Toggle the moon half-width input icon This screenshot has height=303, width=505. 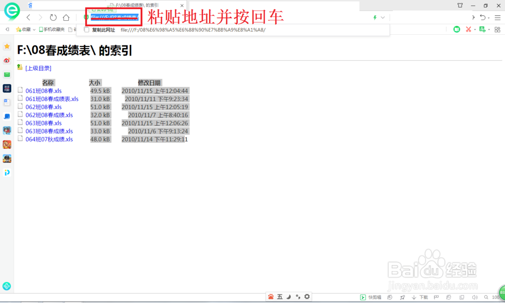tap(289, 296)
